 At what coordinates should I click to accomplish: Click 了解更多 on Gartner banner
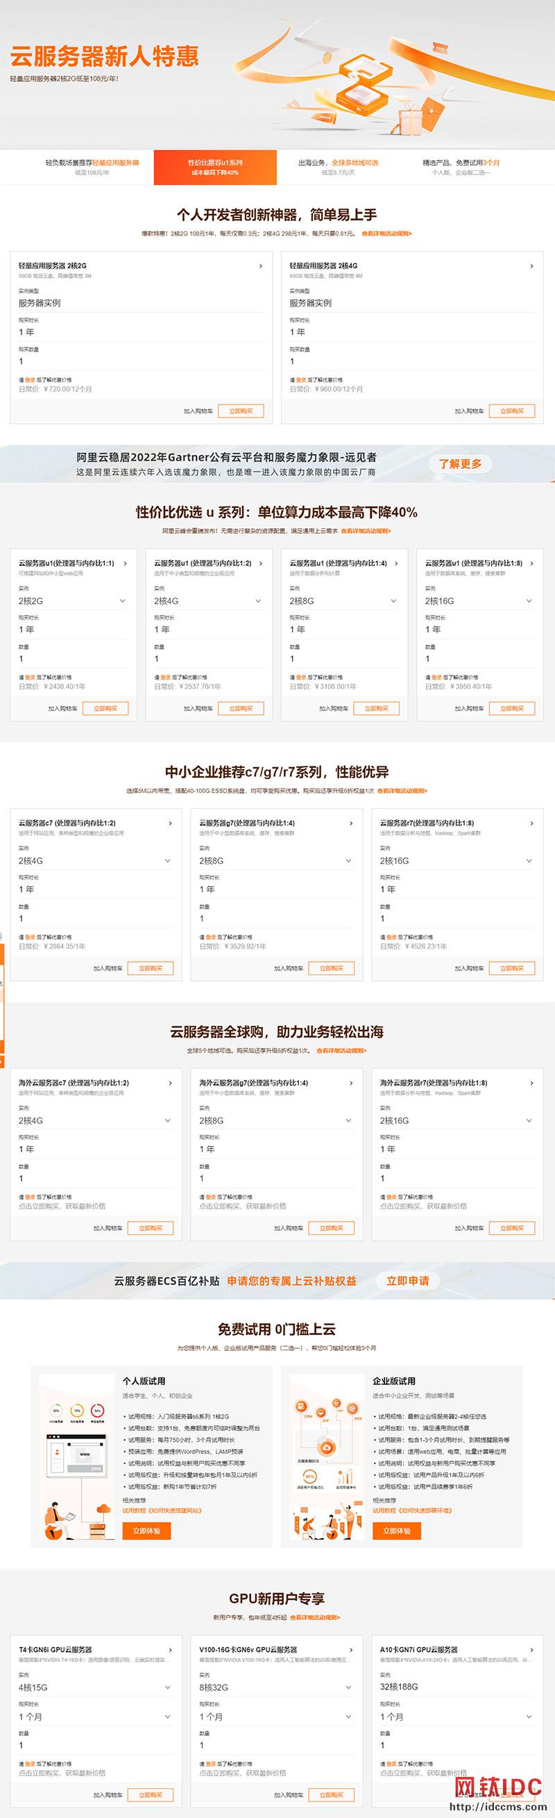click(x=461, y=464)
